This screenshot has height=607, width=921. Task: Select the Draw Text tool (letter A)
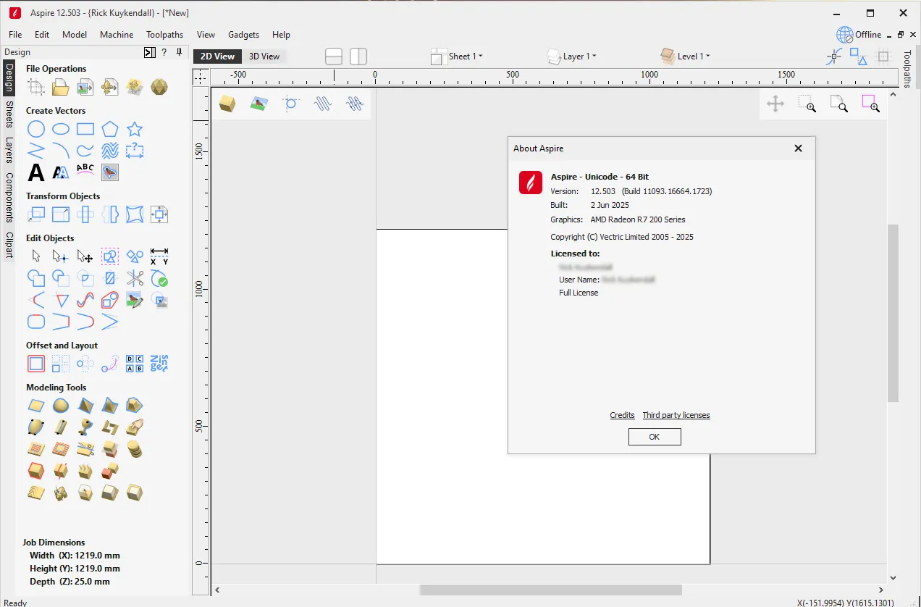click(x=36, y=172)
